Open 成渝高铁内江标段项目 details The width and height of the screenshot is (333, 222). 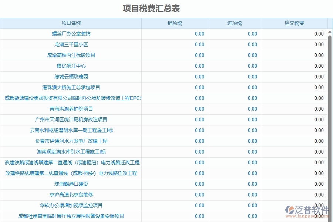(x=71, y=55)
